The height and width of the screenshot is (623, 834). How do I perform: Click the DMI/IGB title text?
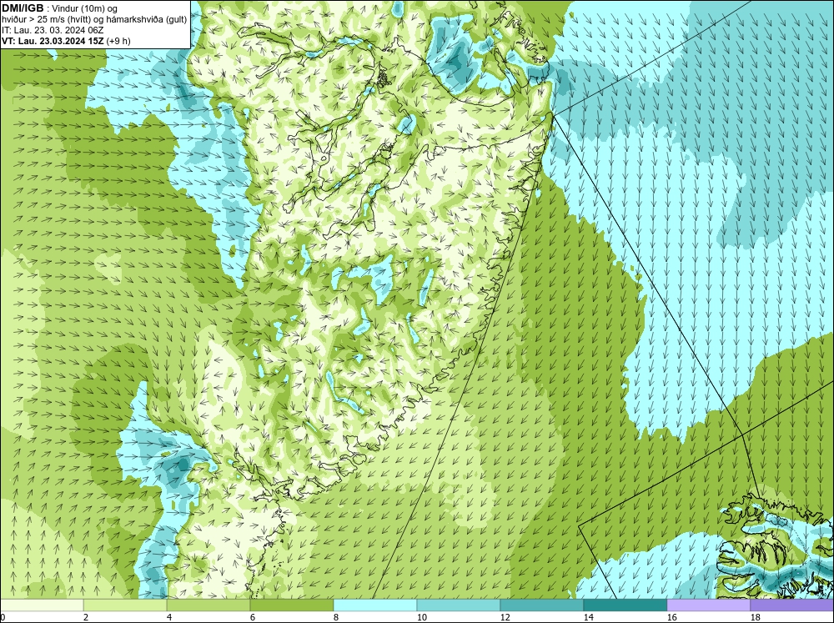(x=23, y=8)
